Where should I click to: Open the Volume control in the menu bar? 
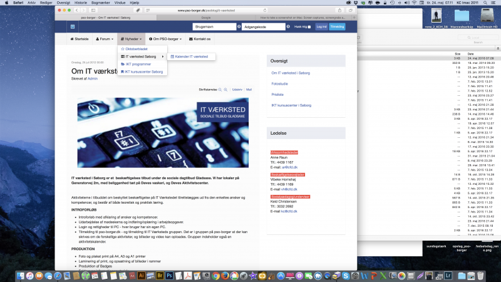coord(406,3)
